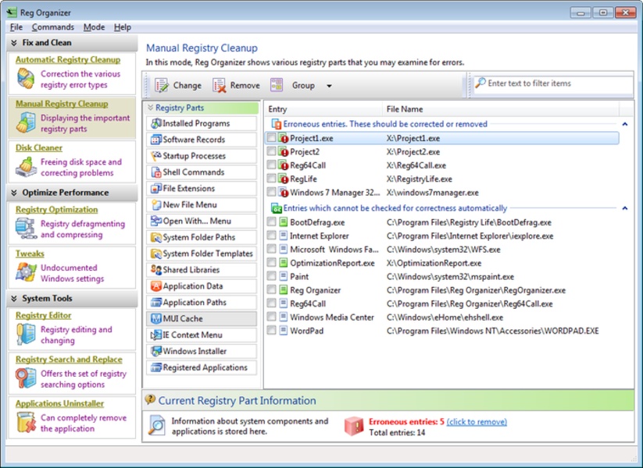Collapse the Registry Parts list header
This screenshot has width=643, height=468.
pyautogui.click(x=151, y=108)
